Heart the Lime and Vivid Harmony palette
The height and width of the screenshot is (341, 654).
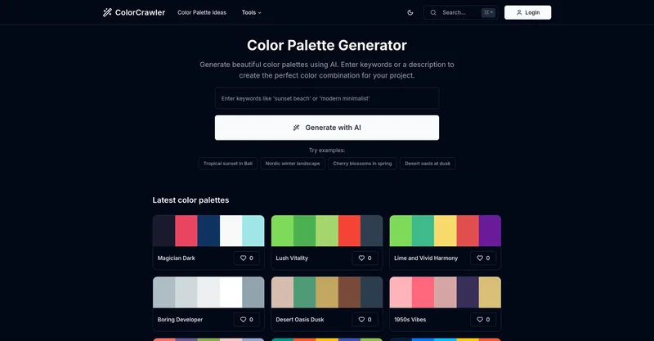click(x=483, y=258)
